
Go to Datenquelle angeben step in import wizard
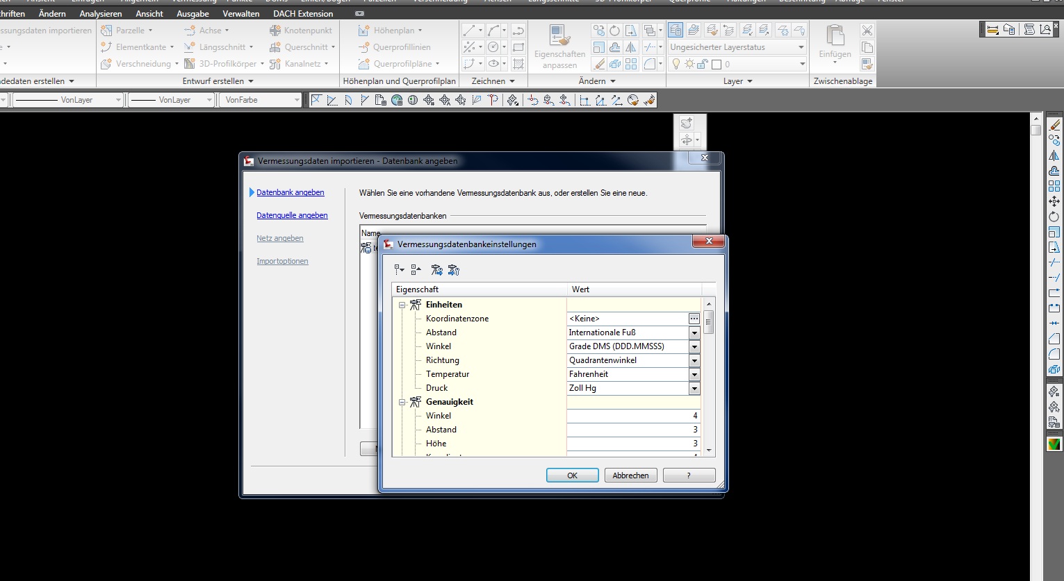coord(292,215)
